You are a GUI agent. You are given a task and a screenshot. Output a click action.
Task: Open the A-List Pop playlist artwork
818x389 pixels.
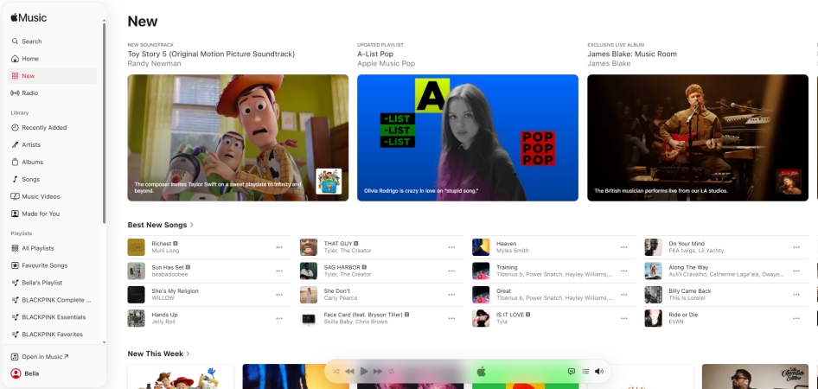(x=468, y=137)
